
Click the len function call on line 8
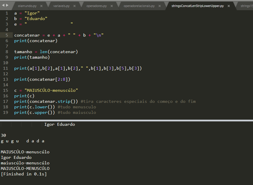click(x=44, y=52)
